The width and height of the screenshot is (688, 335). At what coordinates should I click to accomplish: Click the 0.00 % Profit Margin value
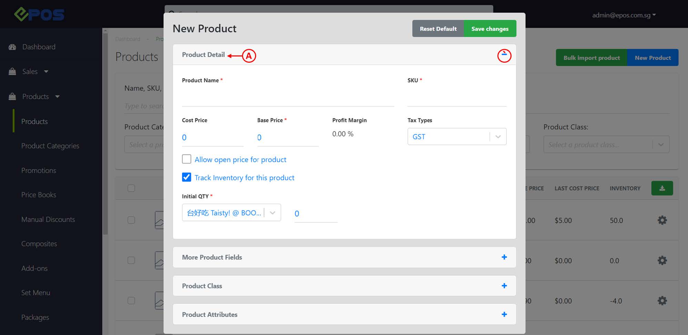coord(343,134)
